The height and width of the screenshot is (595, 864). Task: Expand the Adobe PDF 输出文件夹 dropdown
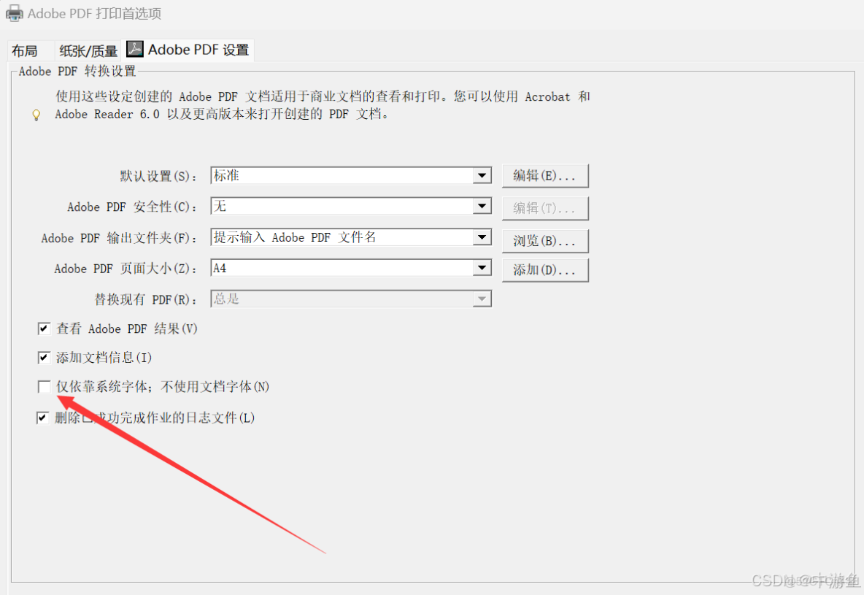[x=482, y=237]
